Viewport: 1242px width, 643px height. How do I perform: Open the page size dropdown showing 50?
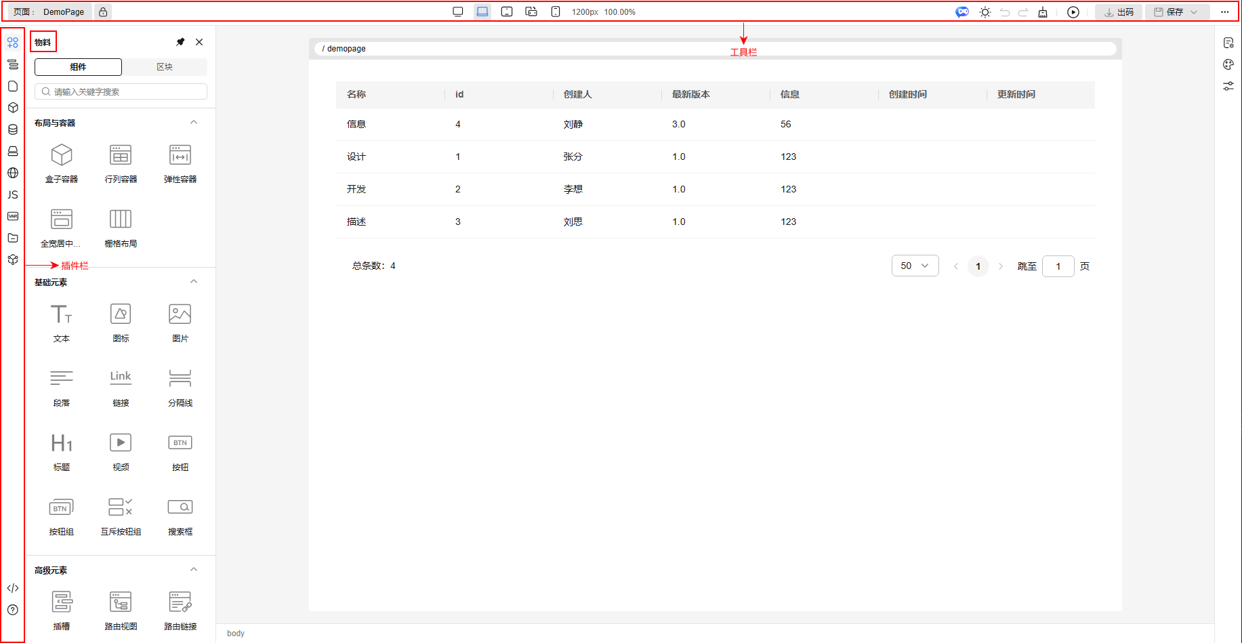tap(915, 266)
